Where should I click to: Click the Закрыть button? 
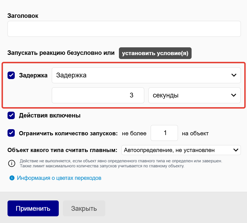(84, 208)
